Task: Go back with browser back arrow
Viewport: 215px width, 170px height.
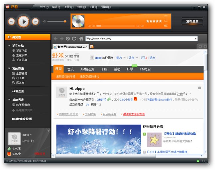Action: tap(55, 39)
